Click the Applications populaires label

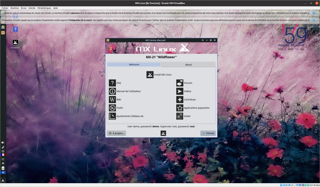tap(196, 108)
